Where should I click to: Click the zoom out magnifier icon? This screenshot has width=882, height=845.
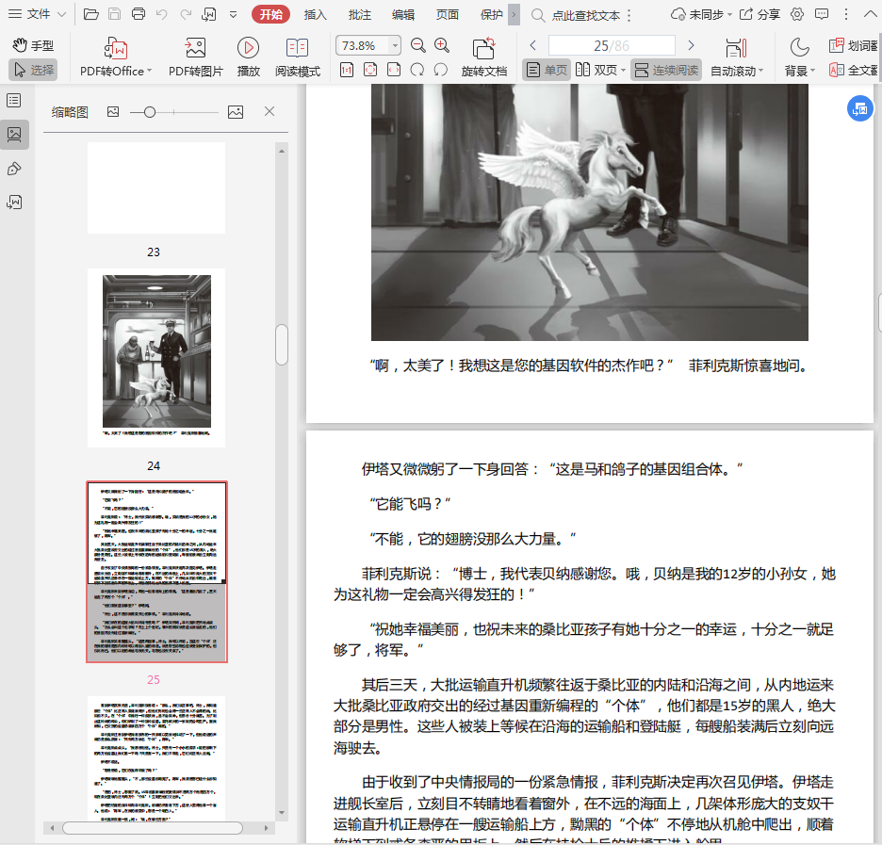418,45
